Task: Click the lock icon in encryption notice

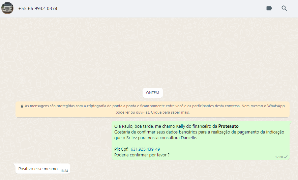Action: click(x=22, y=106)
